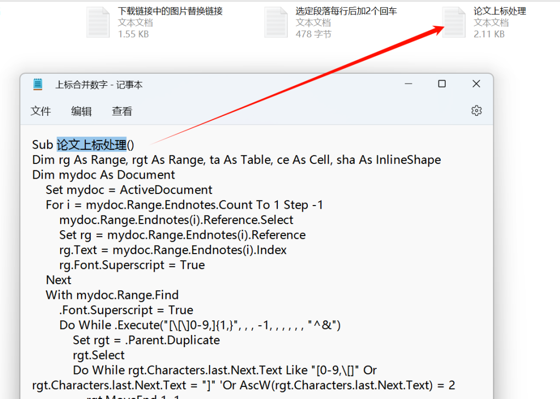Image resolution: width=560 pixels, height=399 pixels.
Task: Maximize the Notepad window
Action: pos(442,84)
